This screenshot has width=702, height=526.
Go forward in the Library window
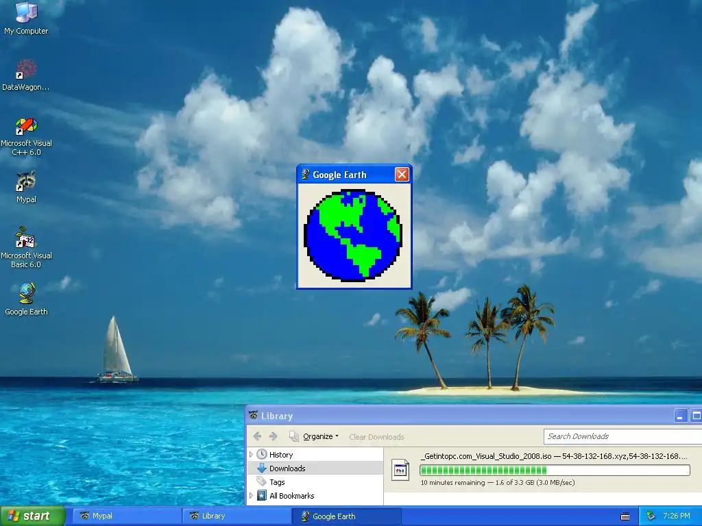[x=273, y=436]
